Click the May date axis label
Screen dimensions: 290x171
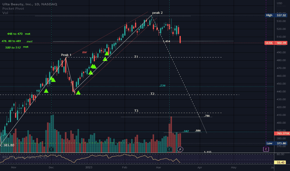pyautogui.click(x=234, y=168)
